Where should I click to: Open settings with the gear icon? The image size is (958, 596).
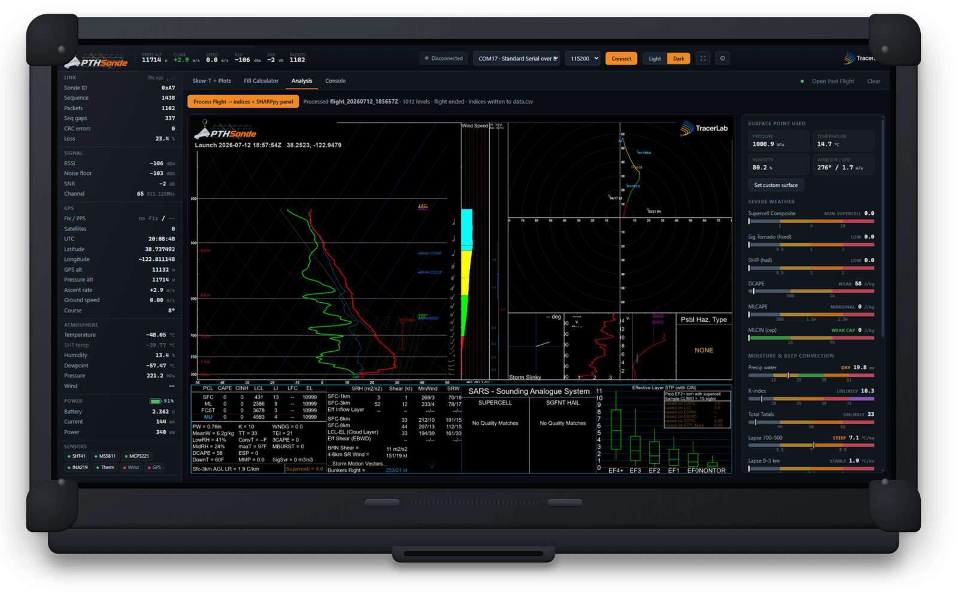(723, 59)
